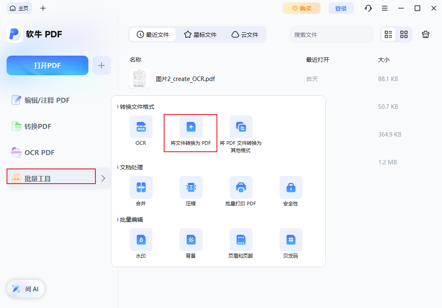Click the 昨天 date entry
This screenshot has height=308, width=442.
312,79
